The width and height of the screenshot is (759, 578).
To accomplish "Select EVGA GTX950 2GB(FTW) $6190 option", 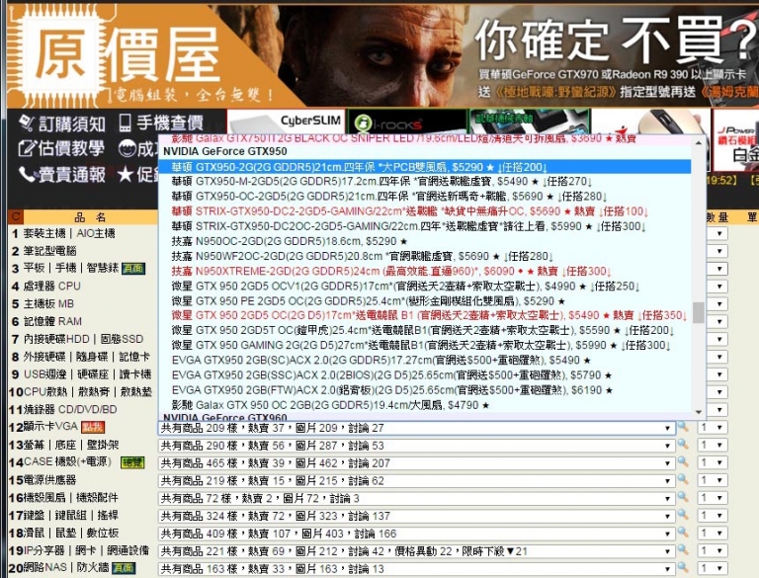I will (425, 390).
